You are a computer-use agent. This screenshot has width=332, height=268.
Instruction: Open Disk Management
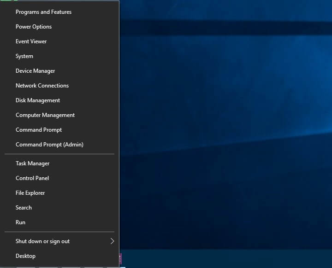pos(38,100)
